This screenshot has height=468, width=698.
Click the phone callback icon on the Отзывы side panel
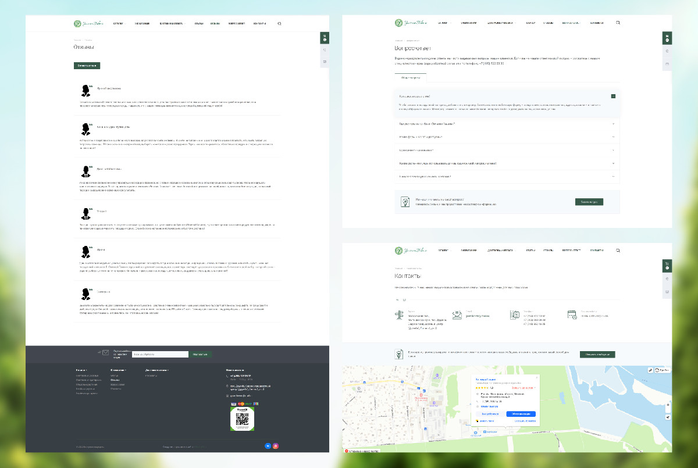click(325, 50)
